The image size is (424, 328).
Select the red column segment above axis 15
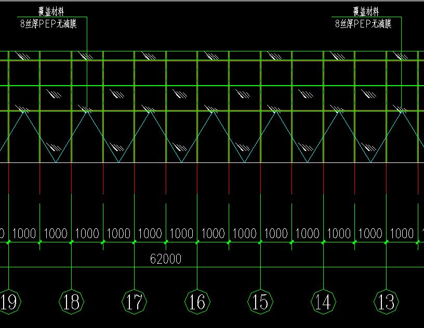pyautogui.click(x=260, y=176)
